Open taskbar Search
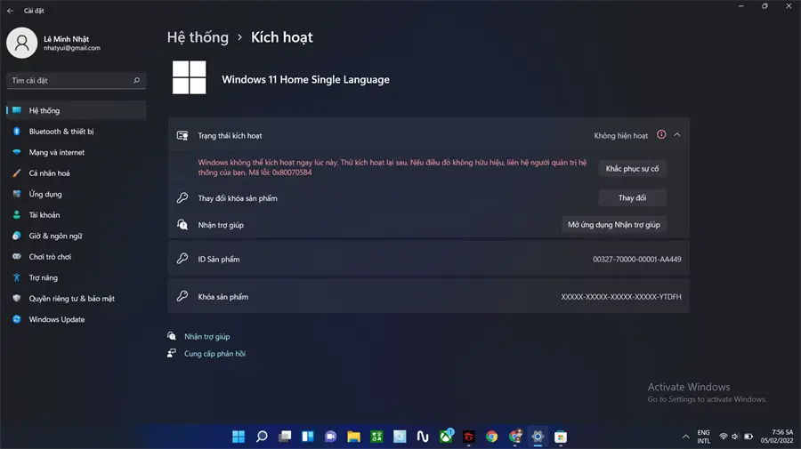The height and width of the screenshot is (449, 801). pos(262,437)
